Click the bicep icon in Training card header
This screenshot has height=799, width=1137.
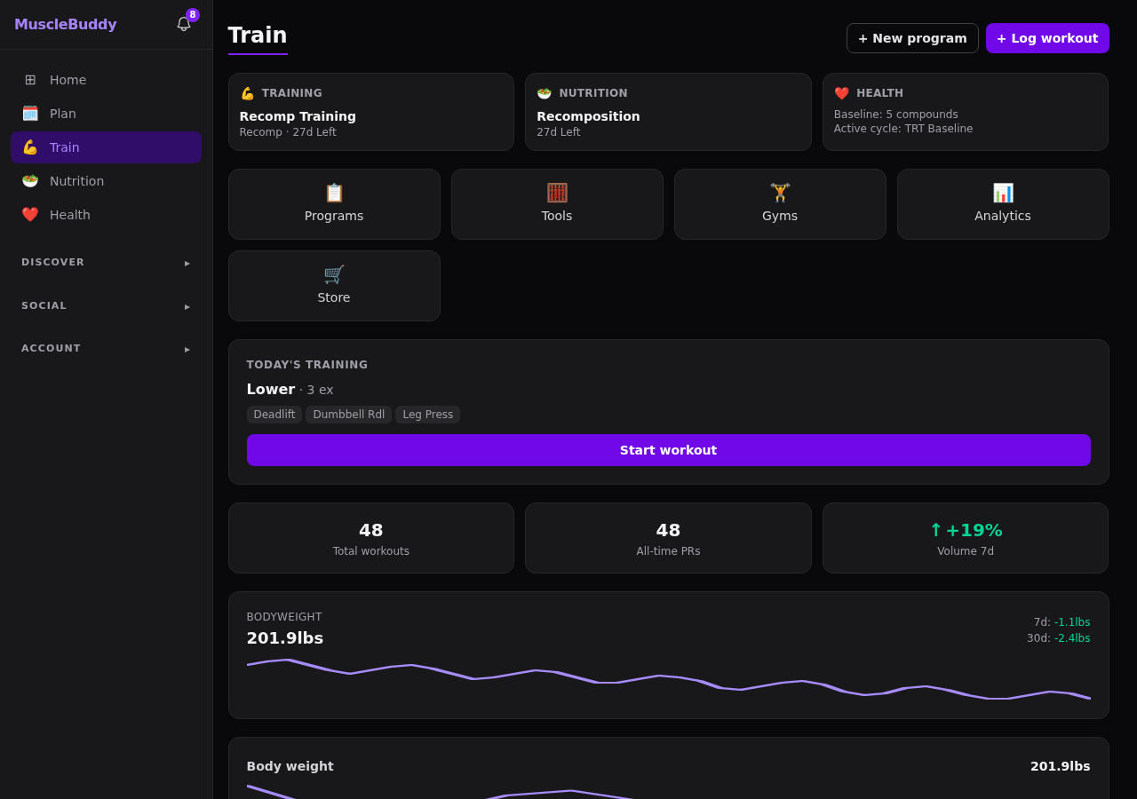coord(247,93)
